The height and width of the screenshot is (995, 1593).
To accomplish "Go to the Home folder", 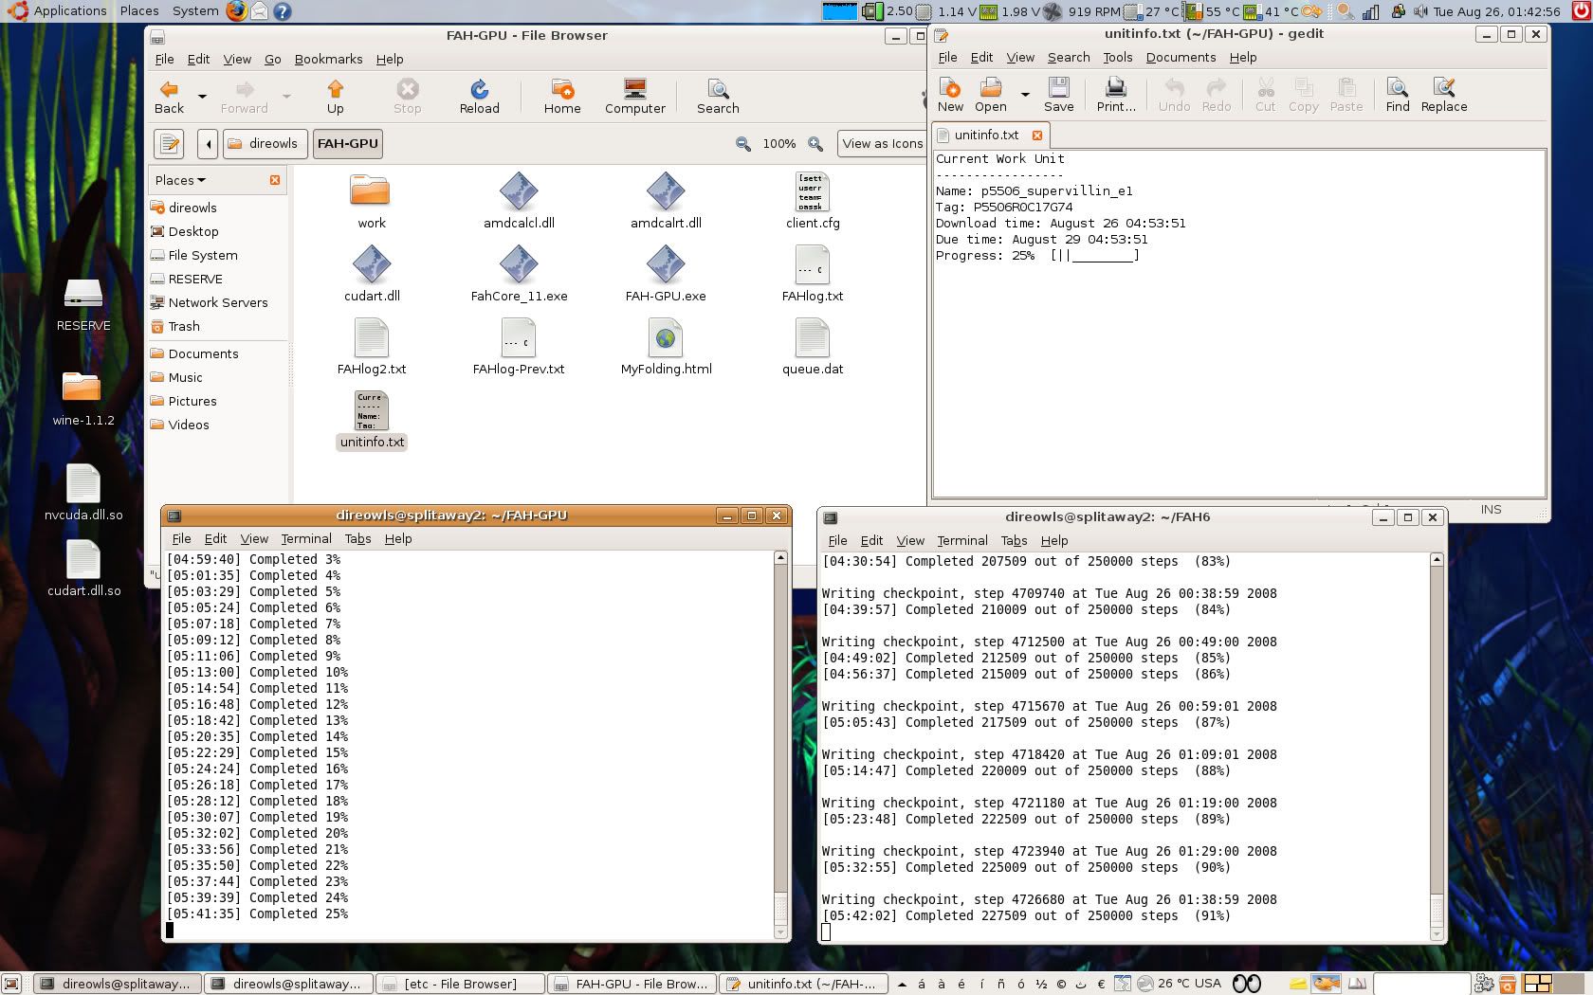I will point(562,97).
